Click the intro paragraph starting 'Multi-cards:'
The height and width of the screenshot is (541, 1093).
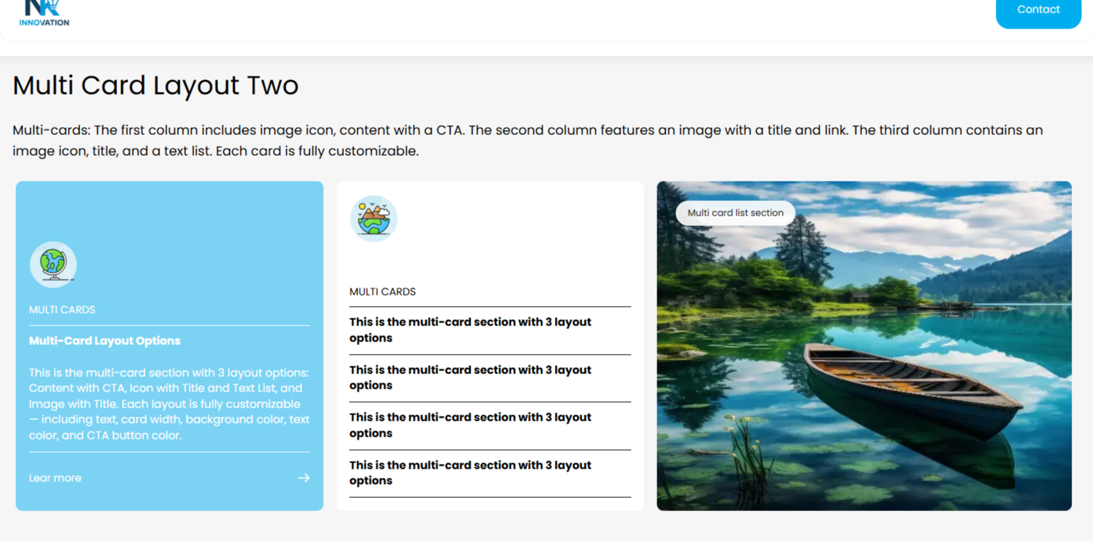click(527, 140)
